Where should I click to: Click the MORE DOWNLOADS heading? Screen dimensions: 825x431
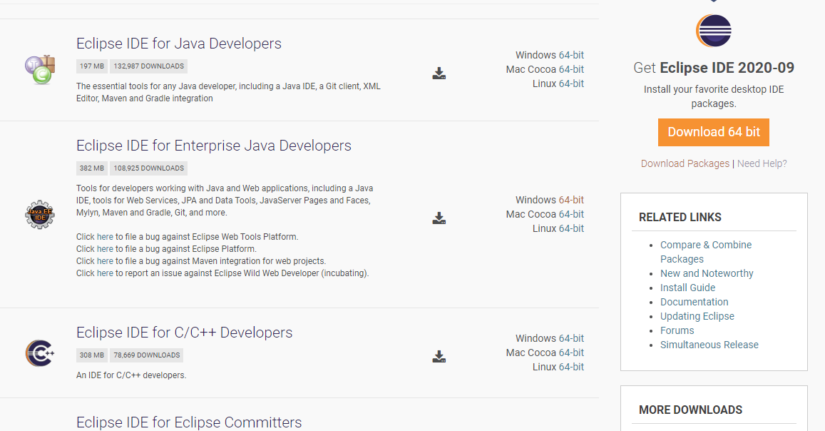(690, 410)
